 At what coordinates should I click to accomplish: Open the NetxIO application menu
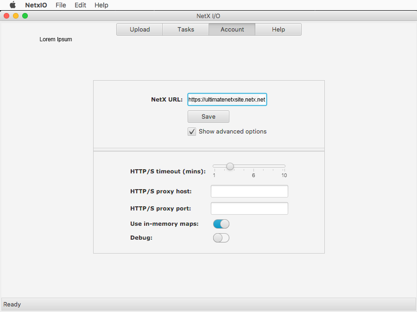36,5
